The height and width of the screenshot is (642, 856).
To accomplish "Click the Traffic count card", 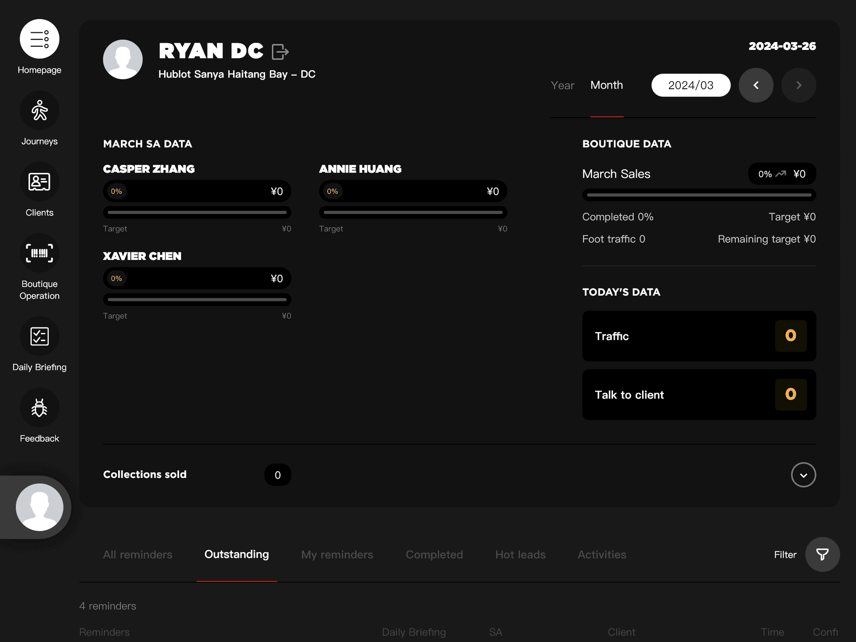I will (699, 336).
